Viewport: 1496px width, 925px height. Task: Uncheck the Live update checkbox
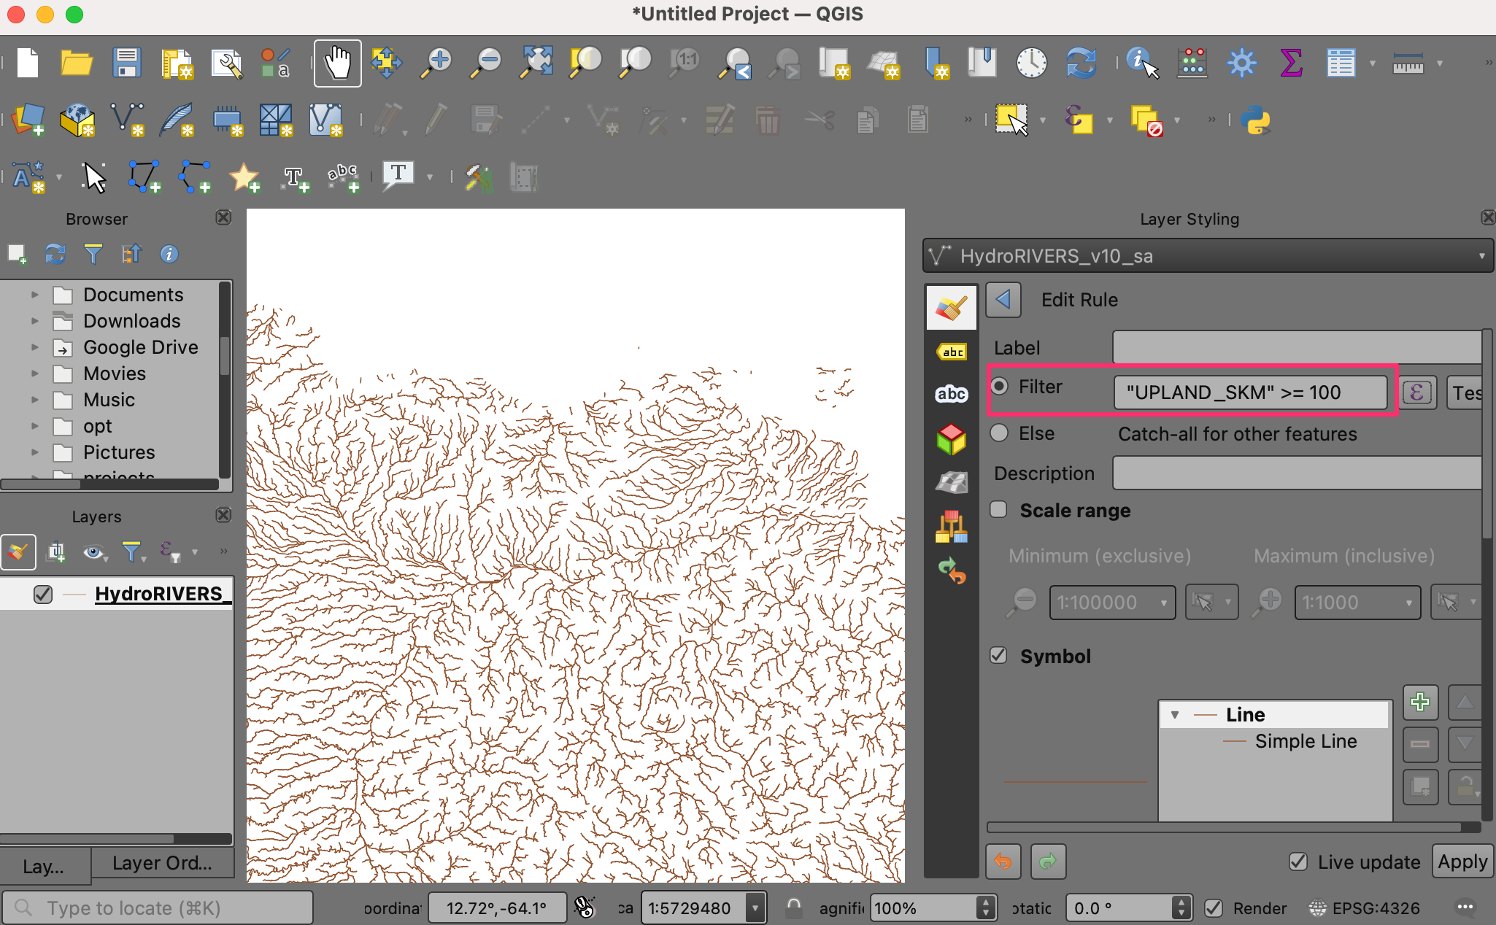(1298, 862)
